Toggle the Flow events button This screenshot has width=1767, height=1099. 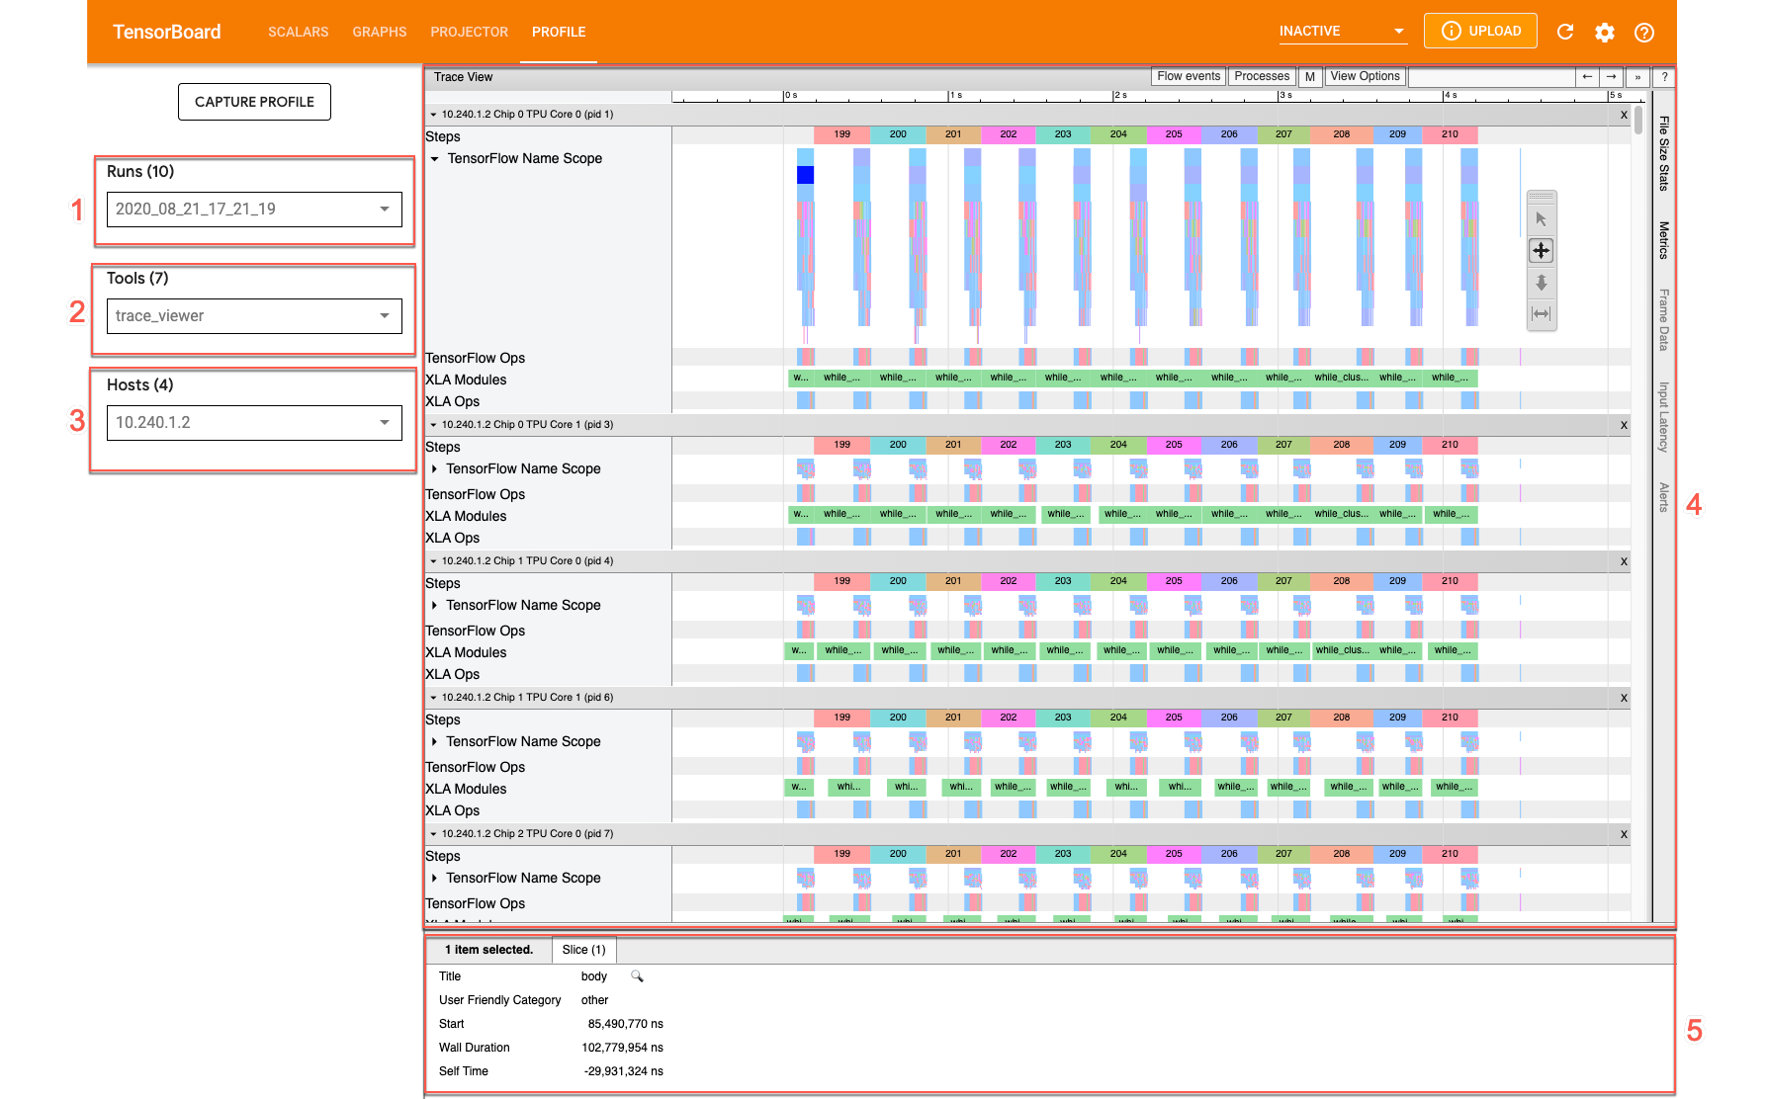coord(1189,76)
